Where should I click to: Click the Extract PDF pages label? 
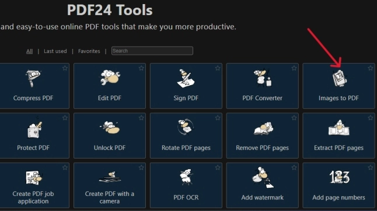[x=338, y=147]
